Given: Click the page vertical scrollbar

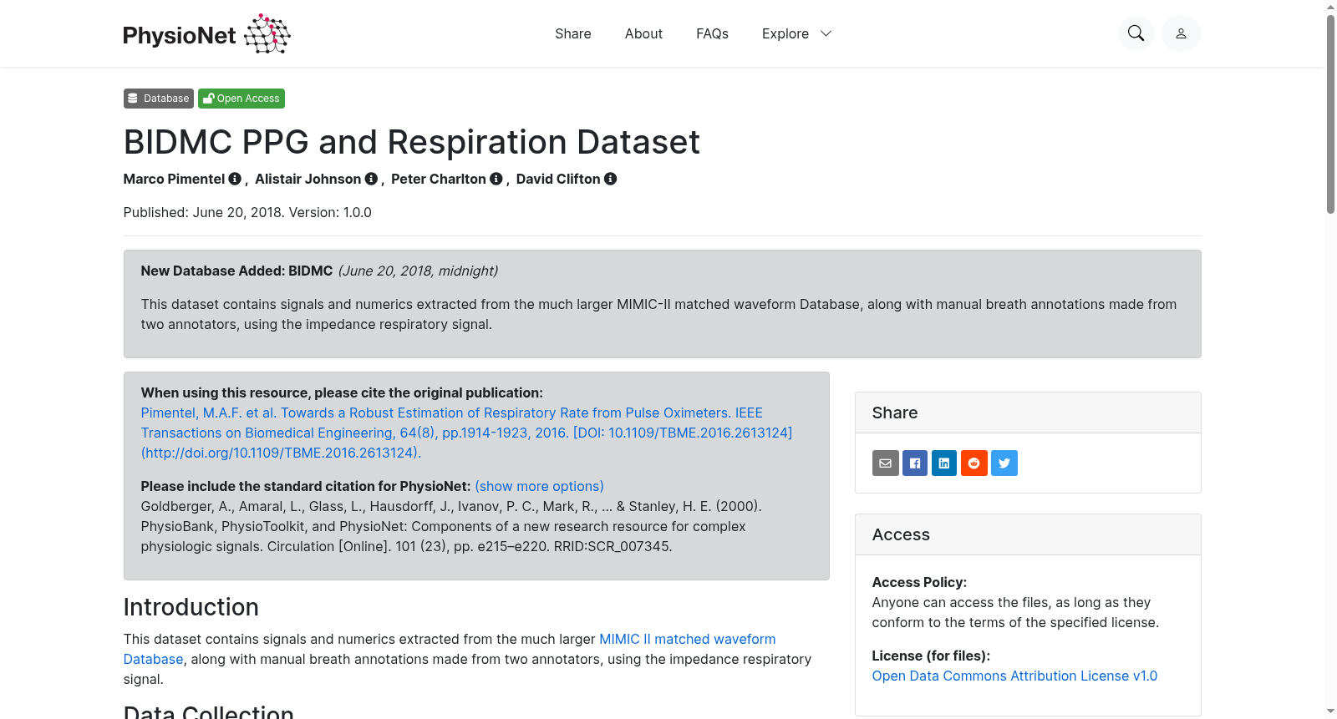Looking at the screenshot, I should (1330, 114).
